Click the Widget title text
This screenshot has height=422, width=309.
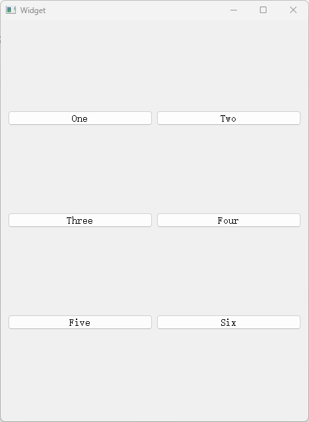pyautogui.click(x=33, y=10)
